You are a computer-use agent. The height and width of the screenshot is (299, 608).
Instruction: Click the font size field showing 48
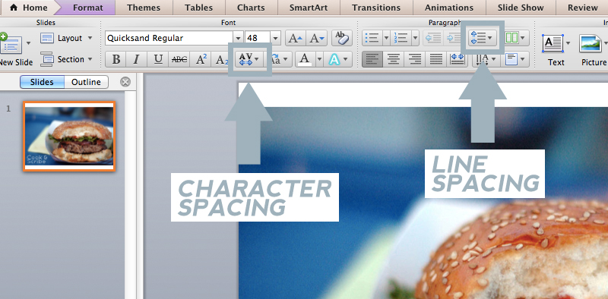click(258, 38)
